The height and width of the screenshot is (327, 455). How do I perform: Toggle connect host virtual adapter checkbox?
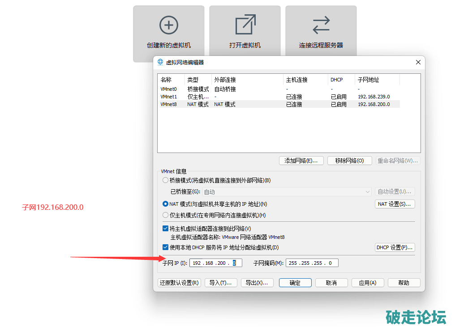click(x=166, y=229)
